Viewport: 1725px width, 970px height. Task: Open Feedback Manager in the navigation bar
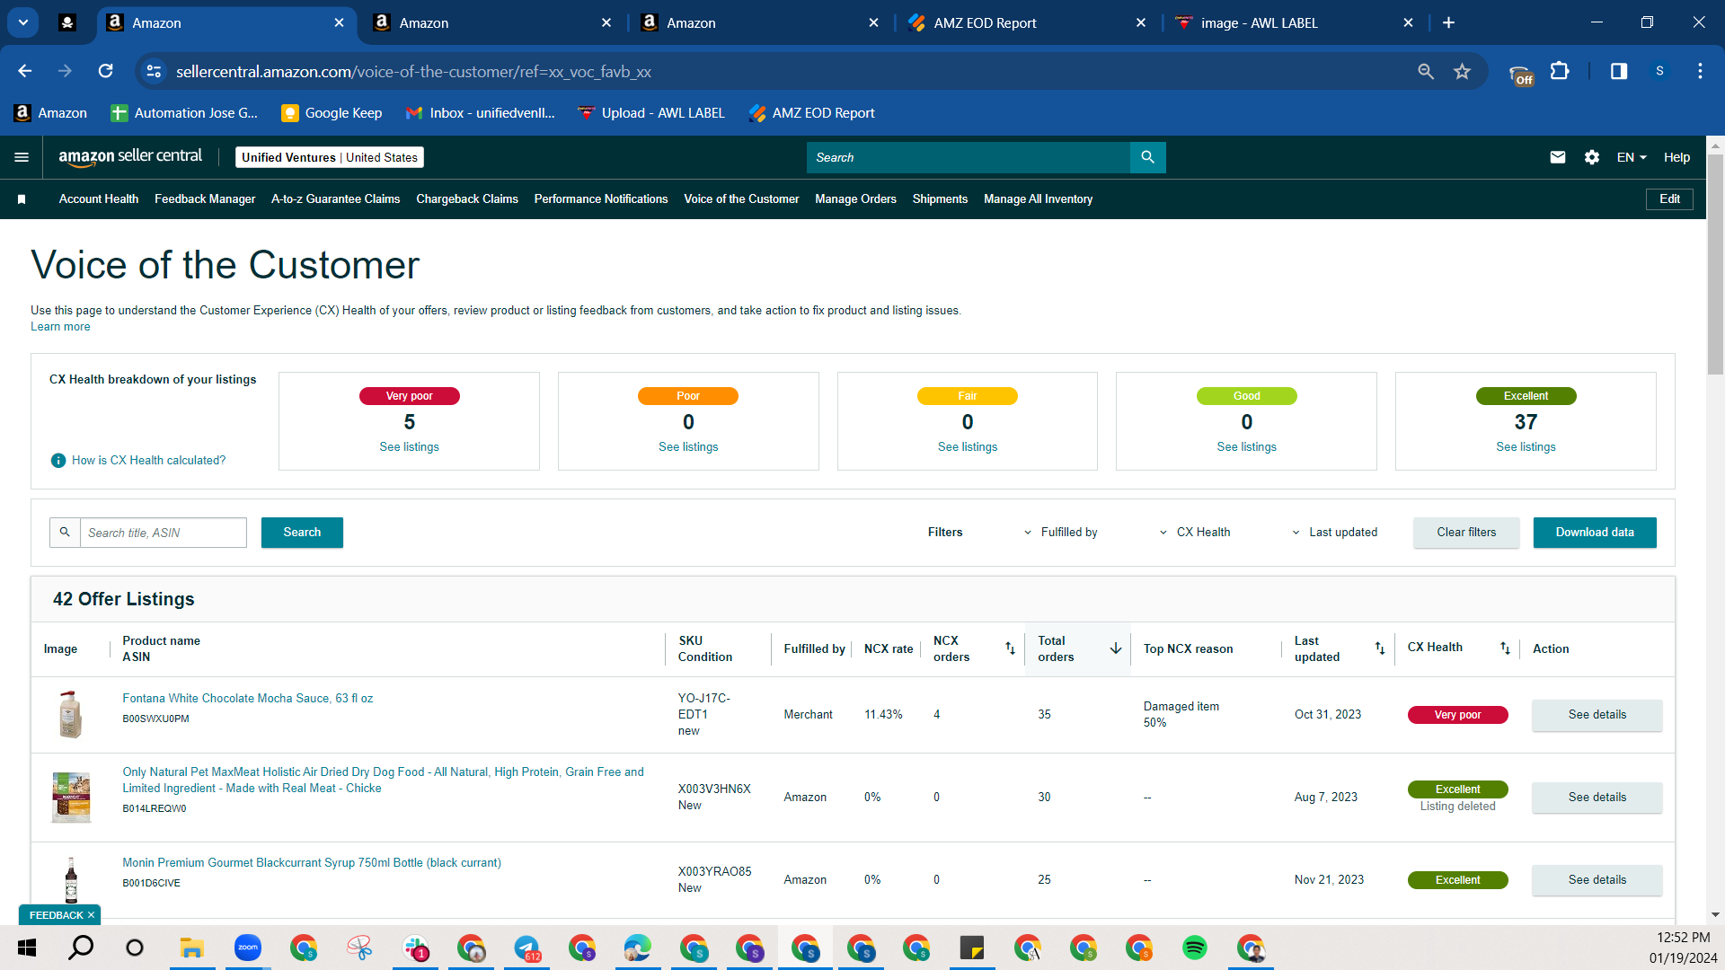coord(205,199)
